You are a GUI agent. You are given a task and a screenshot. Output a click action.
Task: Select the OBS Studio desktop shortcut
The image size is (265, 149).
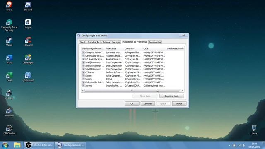(x=9, y=130)
